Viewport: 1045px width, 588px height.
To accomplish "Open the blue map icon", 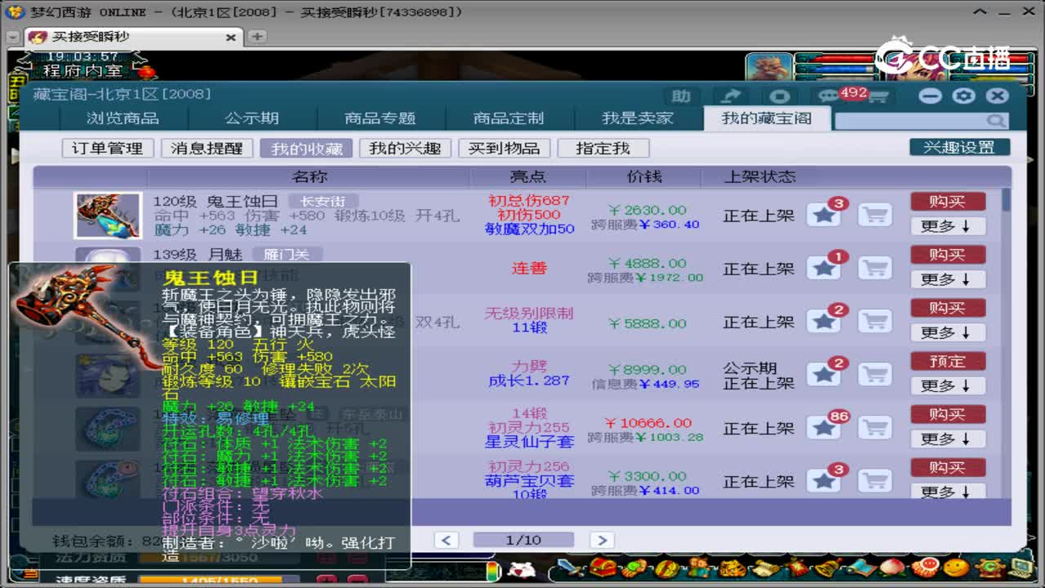I will click(860, 567).
